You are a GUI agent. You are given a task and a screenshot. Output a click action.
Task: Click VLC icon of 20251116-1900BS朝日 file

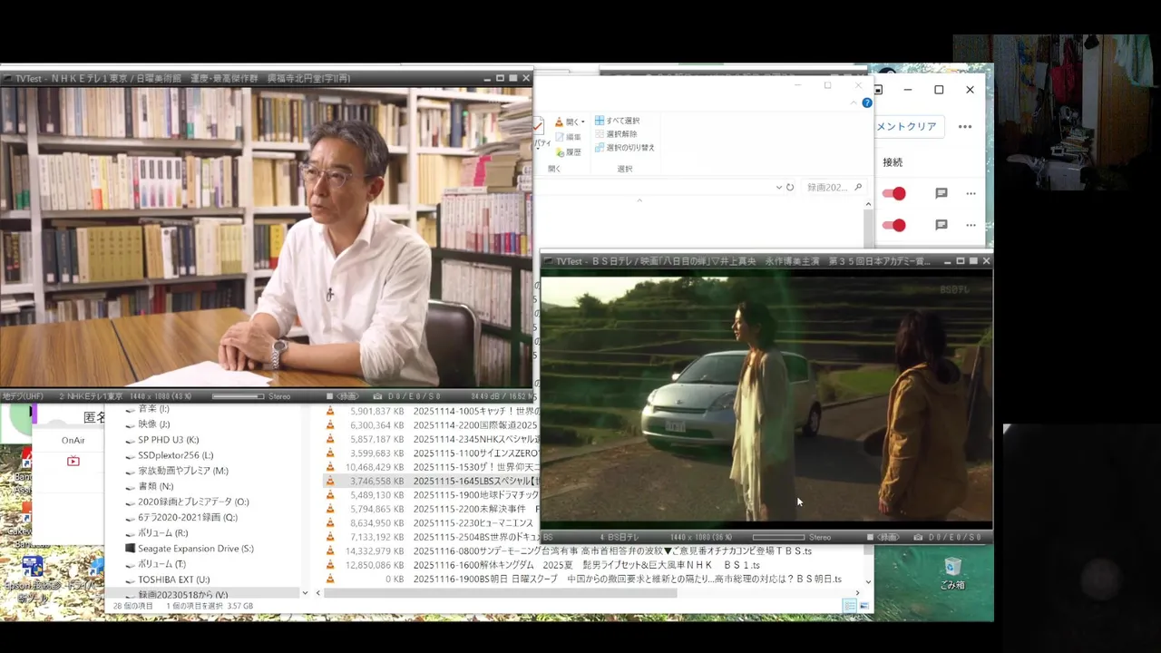click(330, 580)
